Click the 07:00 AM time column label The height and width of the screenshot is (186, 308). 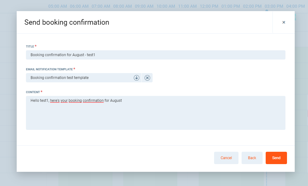pos(101,6)
